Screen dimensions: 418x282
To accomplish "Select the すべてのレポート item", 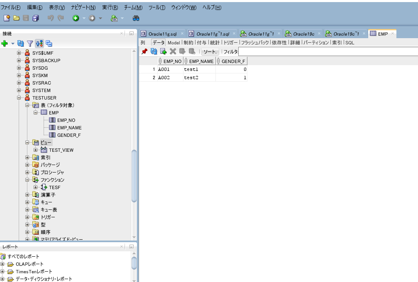I will pyautogui.click(x=24, y=257).
